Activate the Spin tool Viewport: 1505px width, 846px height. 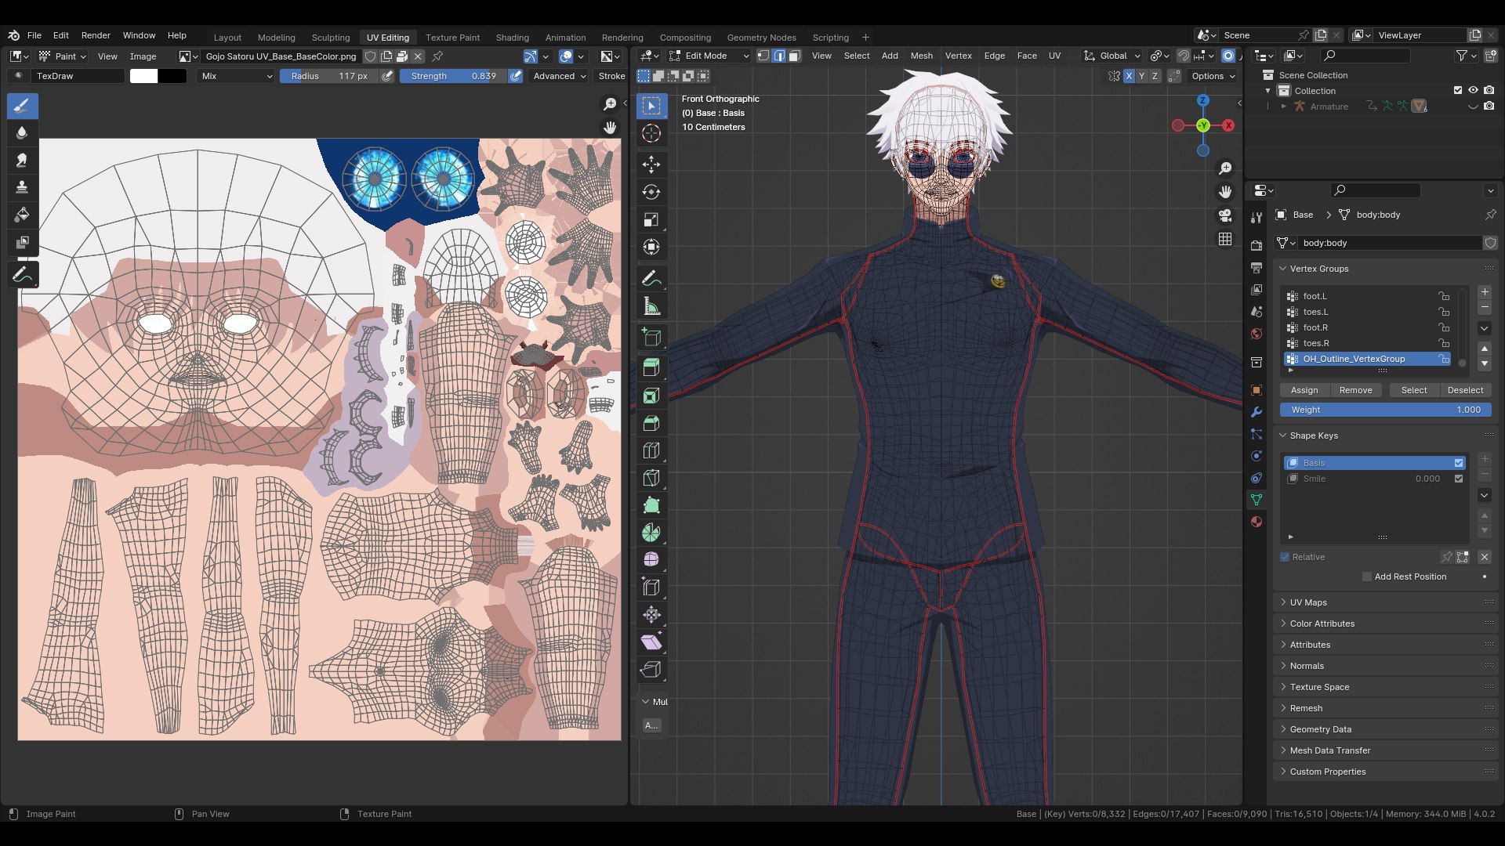coord(651,533)
